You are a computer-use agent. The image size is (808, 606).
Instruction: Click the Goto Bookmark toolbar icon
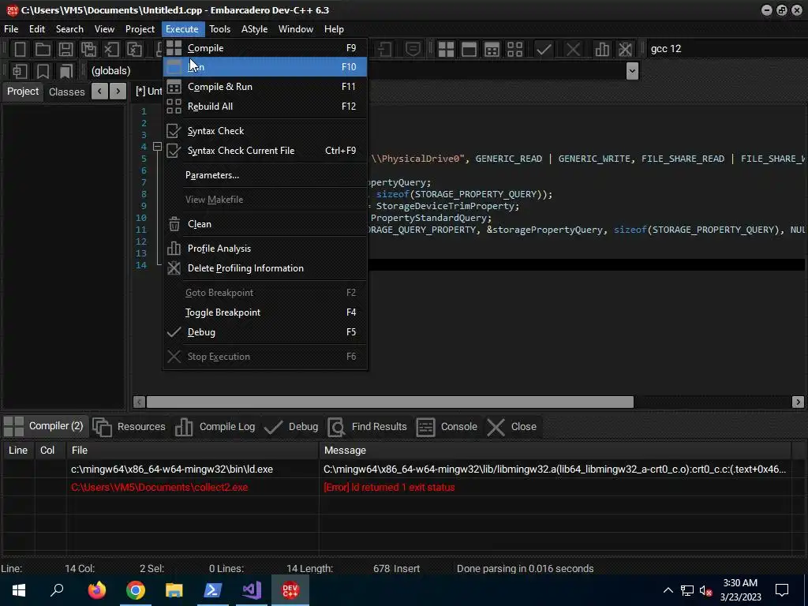coord(66,71)
